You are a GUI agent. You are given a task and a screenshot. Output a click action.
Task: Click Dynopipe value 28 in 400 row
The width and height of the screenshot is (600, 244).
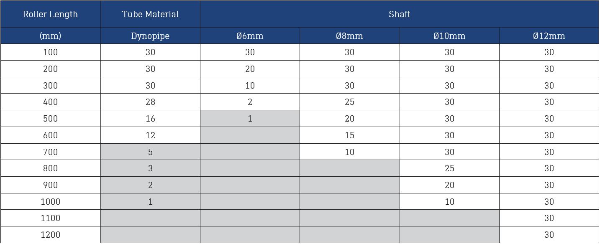pyautogui.click(x=150, y=102)
